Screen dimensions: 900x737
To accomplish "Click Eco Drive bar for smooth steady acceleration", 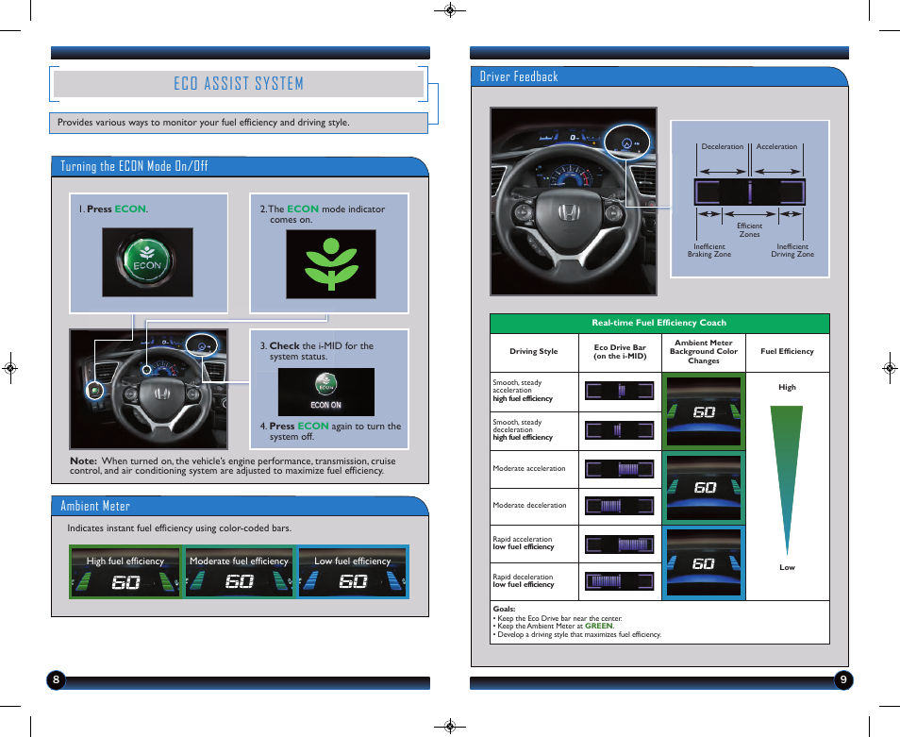I will [x=619, y=391].
